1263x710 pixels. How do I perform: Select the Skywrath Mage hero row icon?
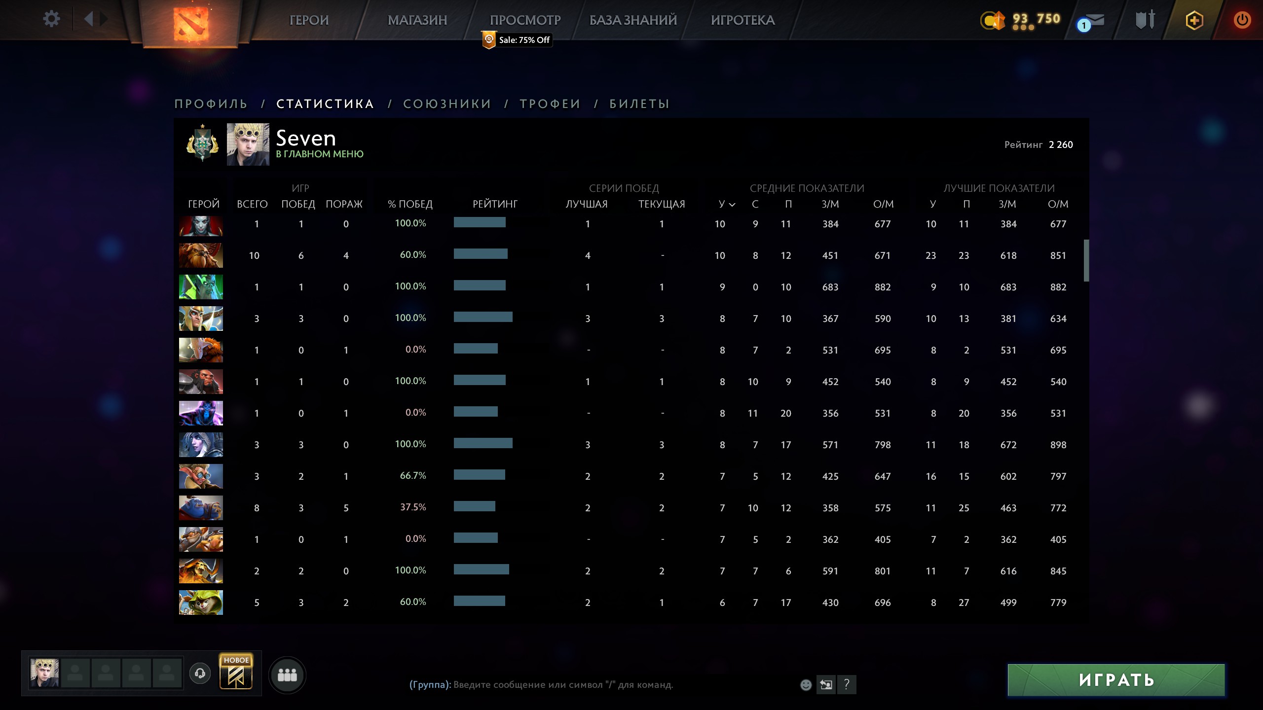point(201,319)
